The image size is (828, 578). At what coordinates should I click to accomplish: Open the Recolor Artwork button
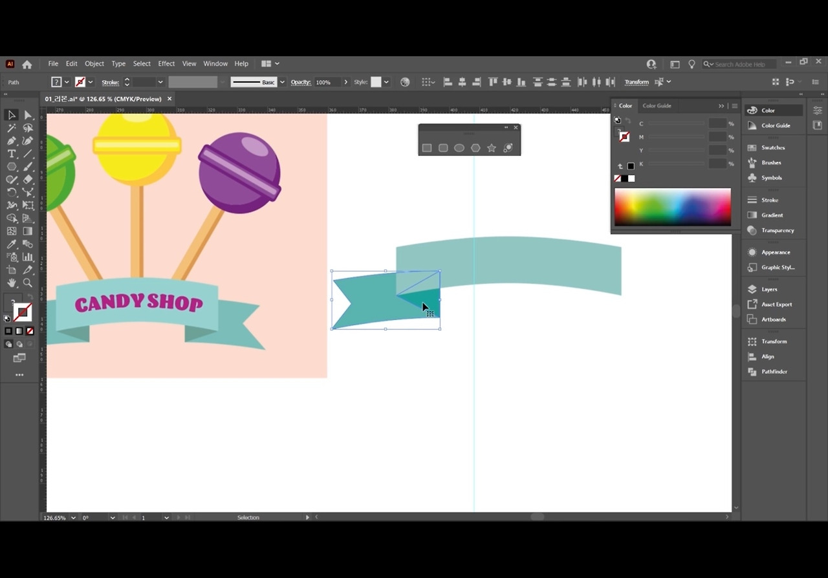click(x=405, y=82)
